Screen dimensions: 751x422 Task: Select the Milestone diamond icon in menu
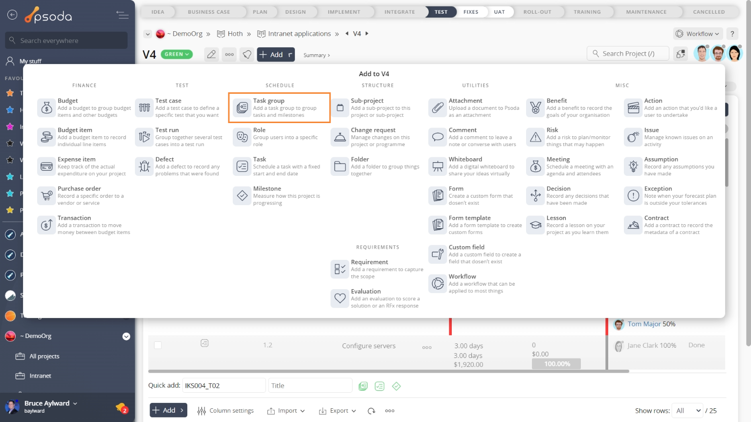point(242,196)
